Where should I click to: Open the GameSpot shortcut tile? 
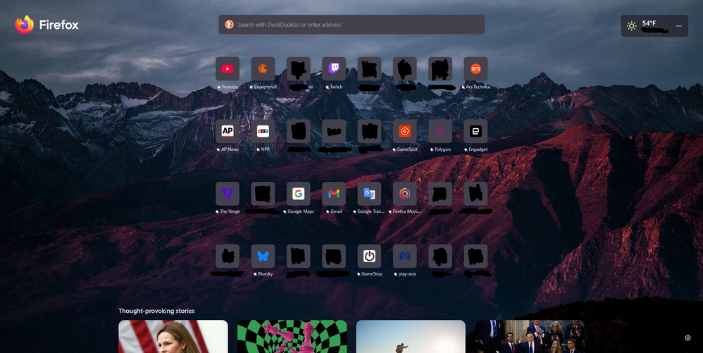405,131
